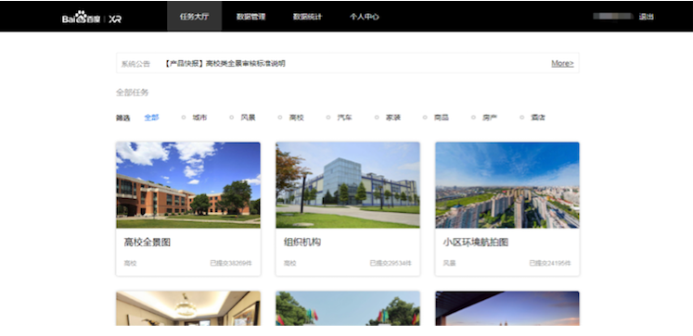Click the 风景 tag on 小区环境航拍图 card
693x336 pixels.
(449, 263)
